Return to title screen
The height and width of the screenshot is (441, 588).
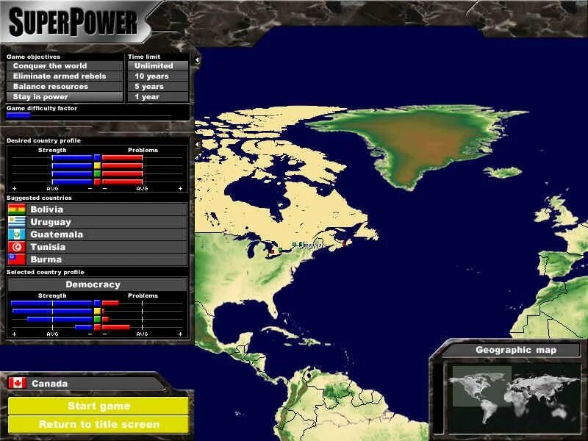[98, 424]
